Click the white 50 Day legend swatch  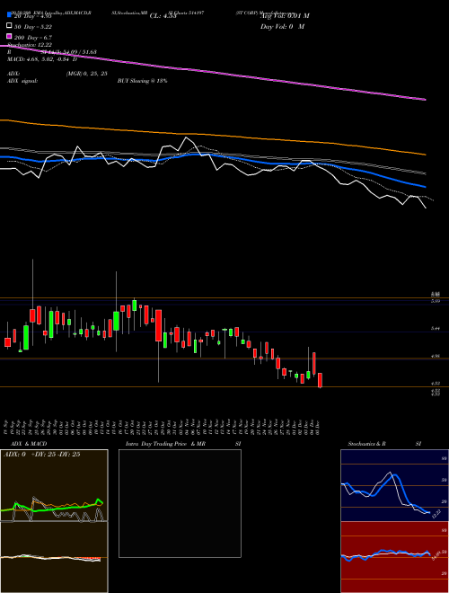coord(10,26)
